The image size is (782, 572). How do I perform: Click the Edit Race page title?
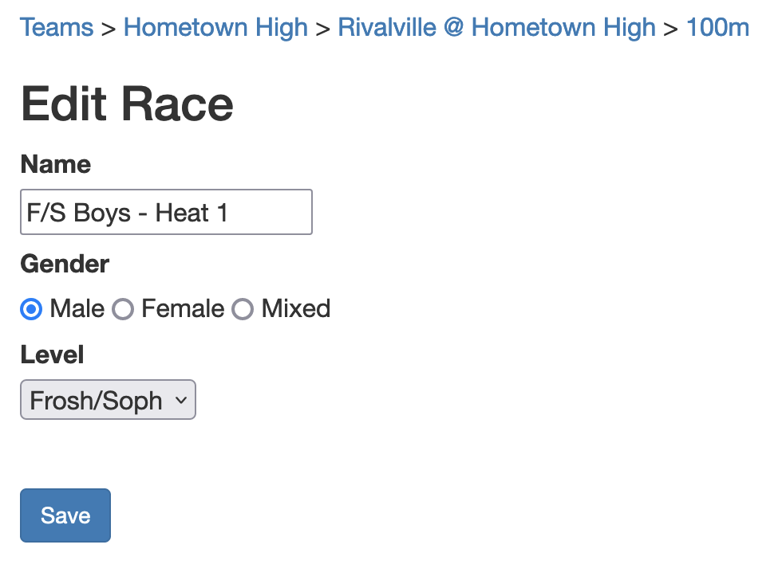[x=126, y=104]
